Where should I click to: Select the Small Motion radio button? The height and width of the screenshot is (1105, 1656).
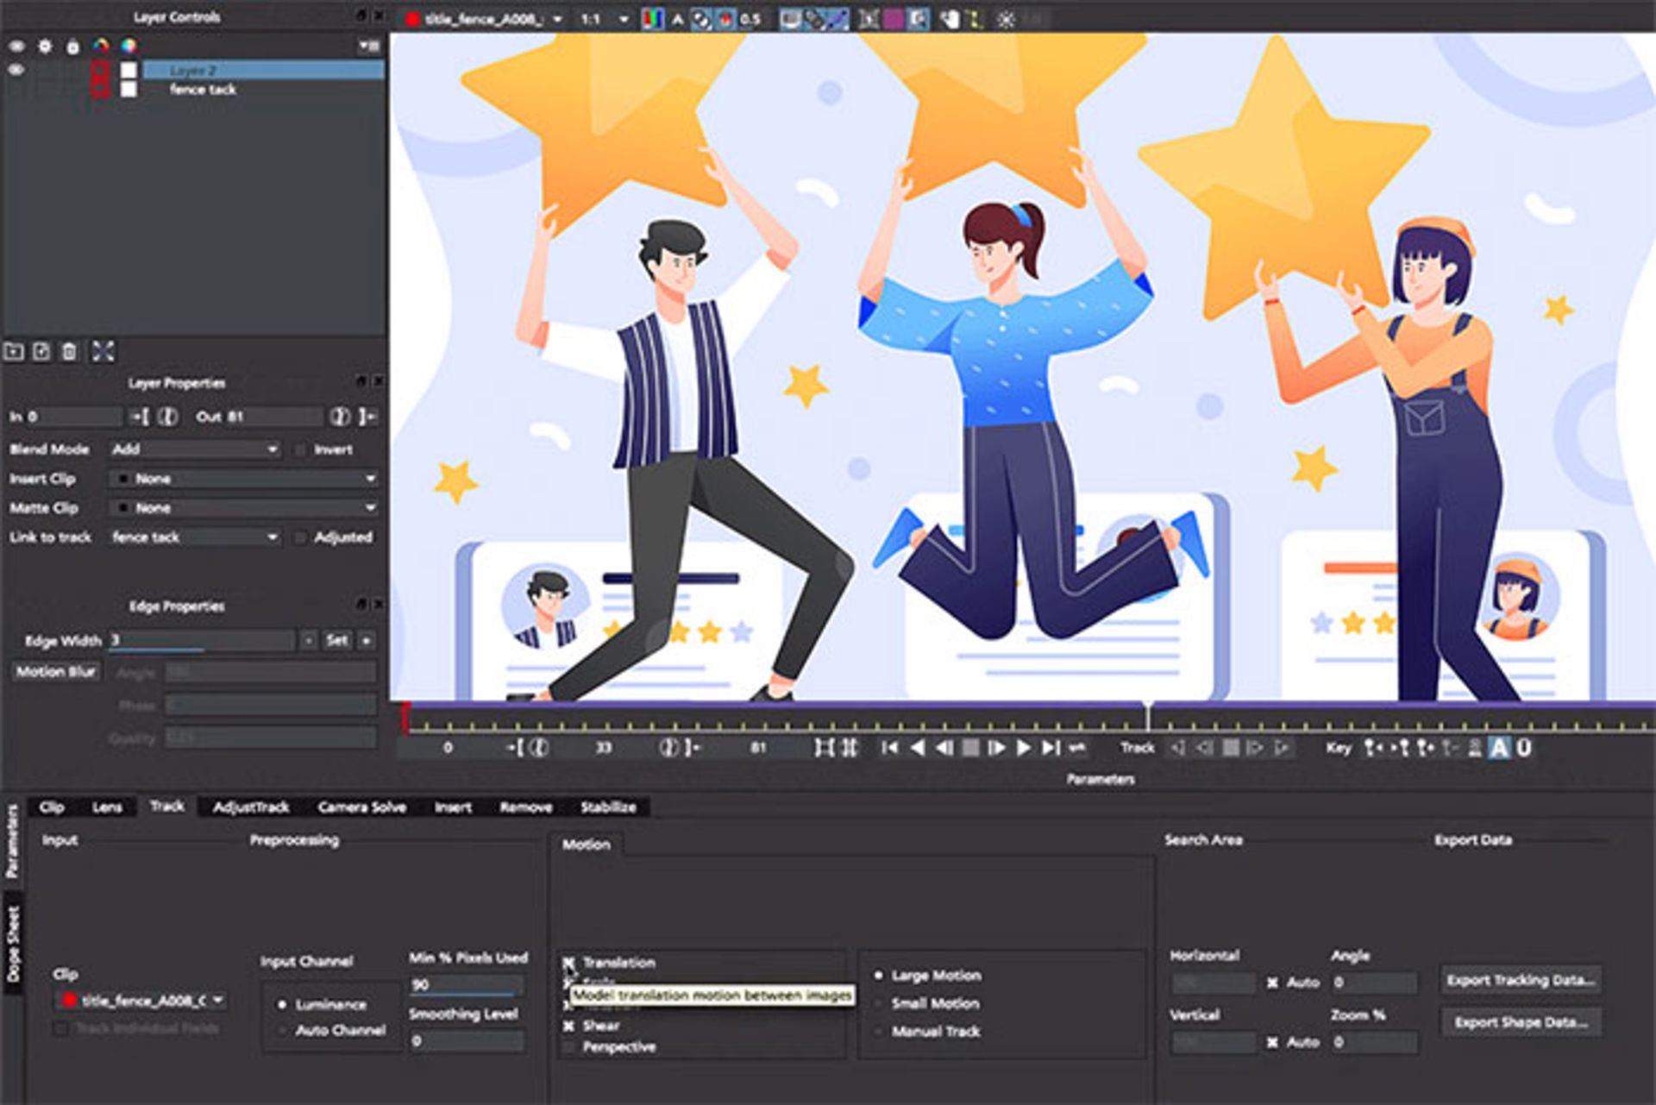879,1004
